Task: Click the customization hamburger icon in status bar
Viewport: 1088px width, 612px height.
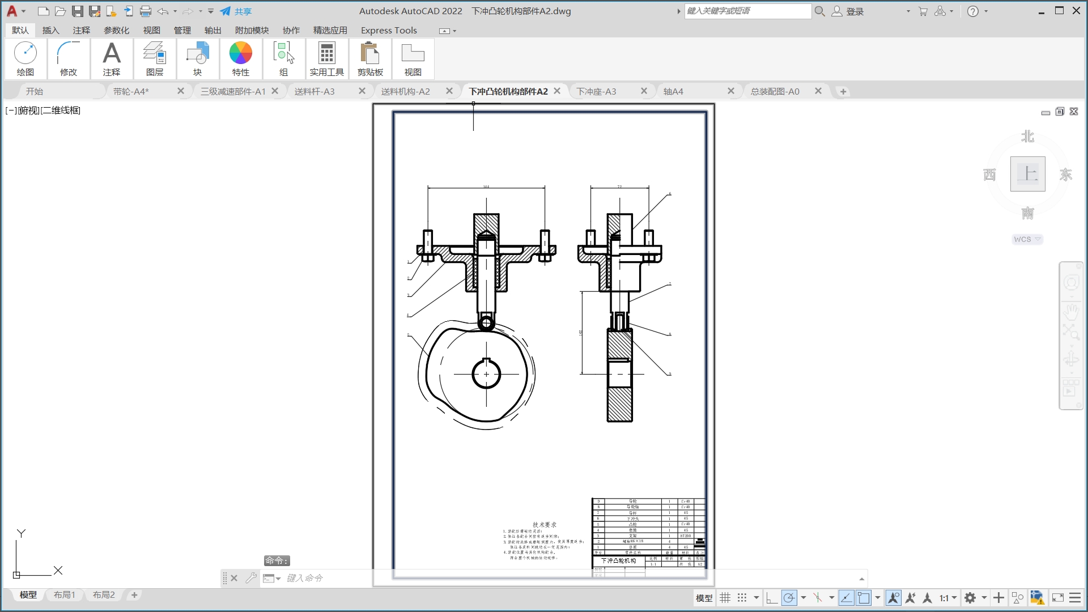Action: (x=1075, y=598)
